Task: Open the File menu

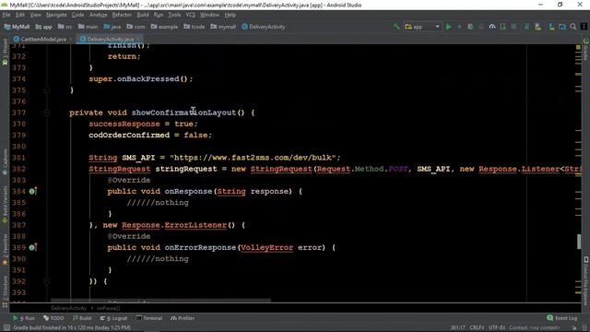Action: pos(6,15)
